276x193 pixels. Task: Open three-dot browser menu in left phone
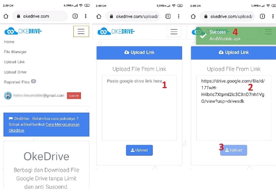pos(86,16)
